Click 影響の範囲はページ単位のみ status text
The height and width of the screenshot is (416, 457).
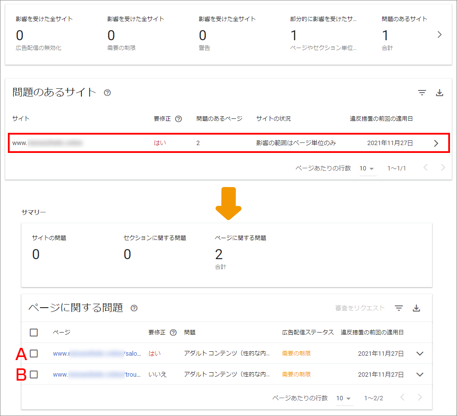pos(296,143)
